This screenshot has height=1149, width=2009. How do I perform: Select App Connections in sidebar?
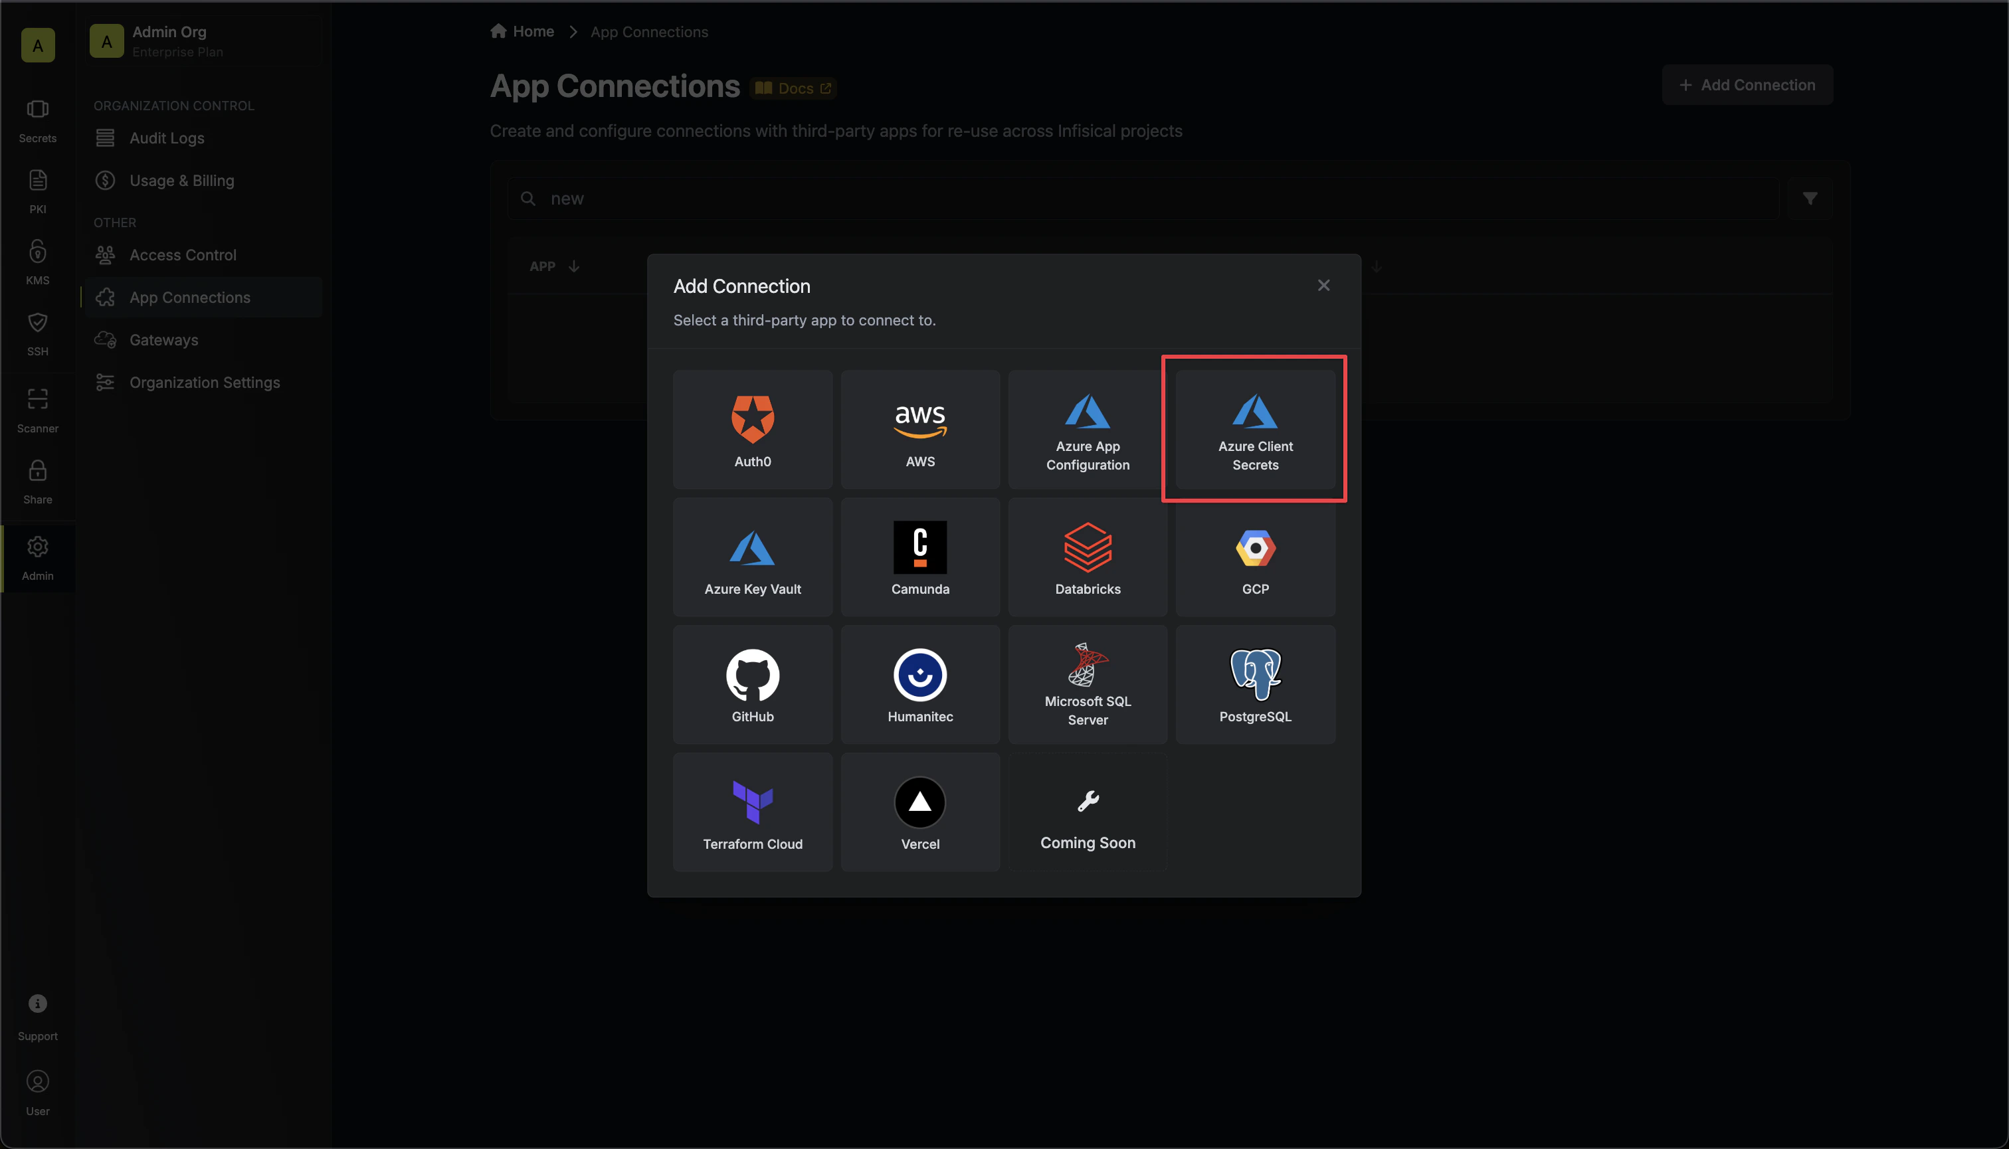[204, 298]
